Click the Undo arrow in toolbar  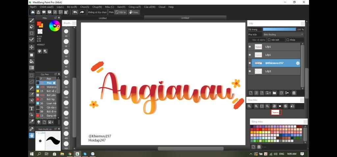pos(75,12)
